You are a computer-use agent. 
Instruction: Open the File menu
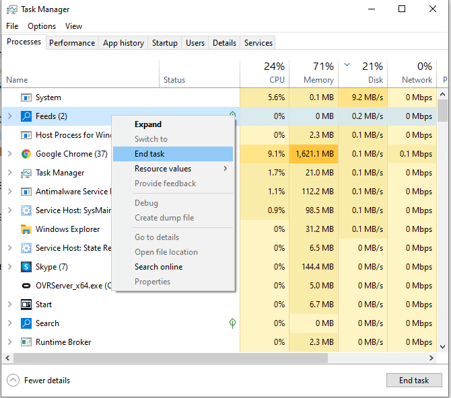click(12, 26)
